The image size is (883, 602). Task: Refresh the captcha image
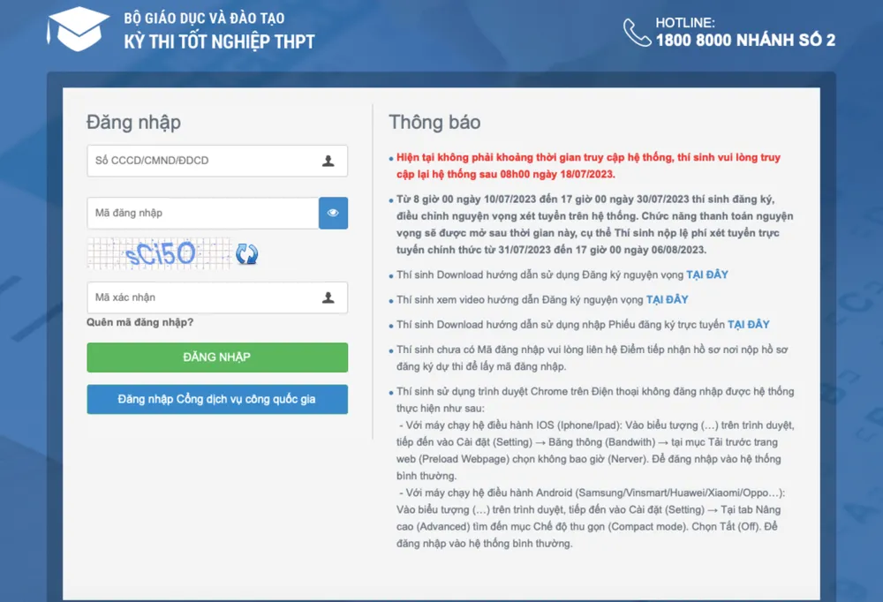point(246,254)
